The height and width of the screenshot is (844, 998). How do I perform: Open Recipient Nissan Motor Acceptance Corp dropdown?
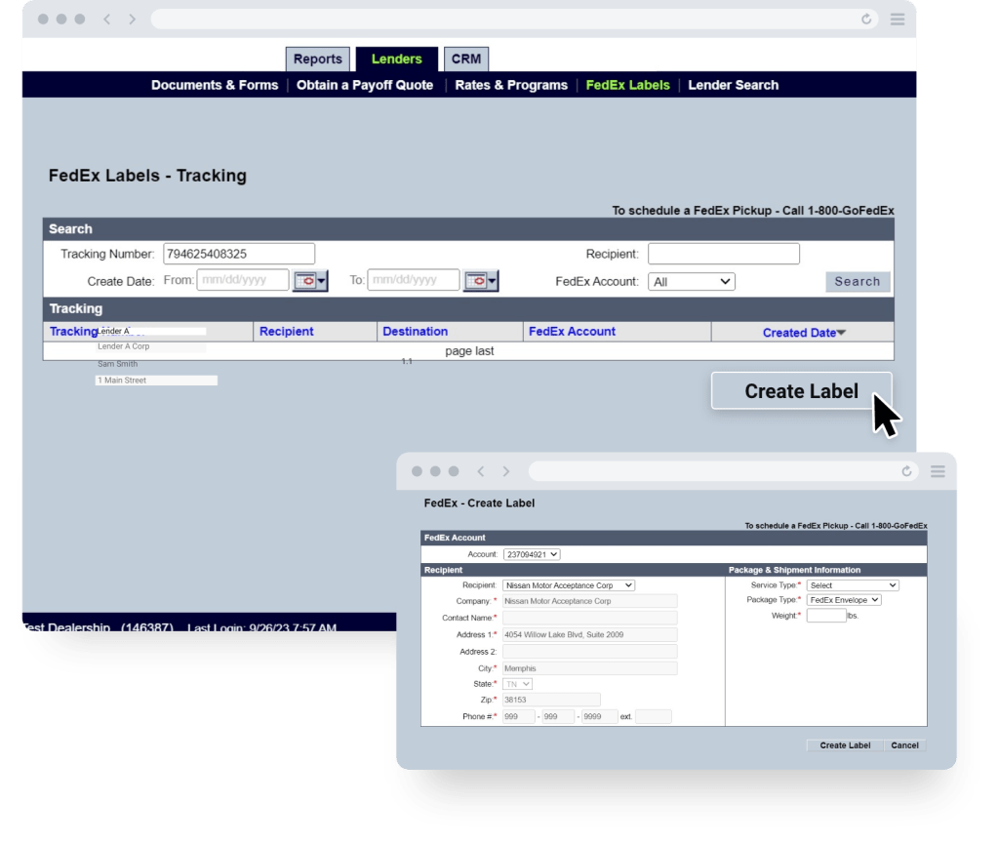(x=569, y=584)
